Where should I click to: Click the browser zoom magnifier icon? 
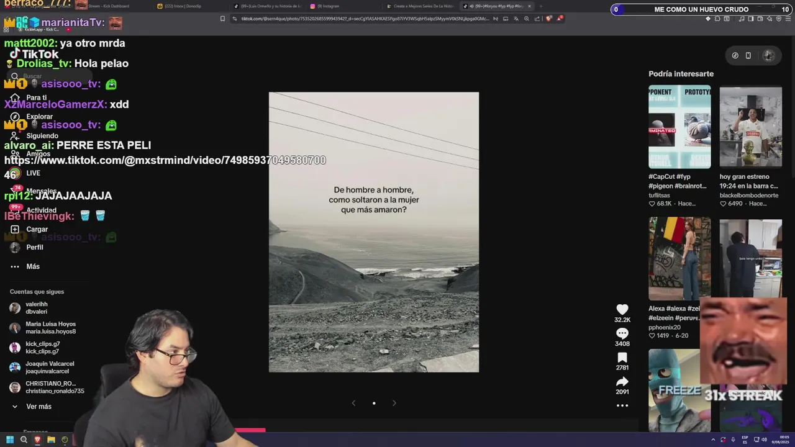coord(527,19)
